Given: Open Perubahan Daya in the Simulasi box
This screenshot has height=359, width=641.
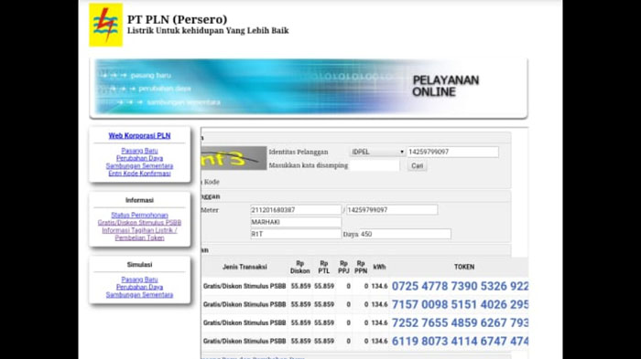Looking at the screenshot, I should pos(139,287).
